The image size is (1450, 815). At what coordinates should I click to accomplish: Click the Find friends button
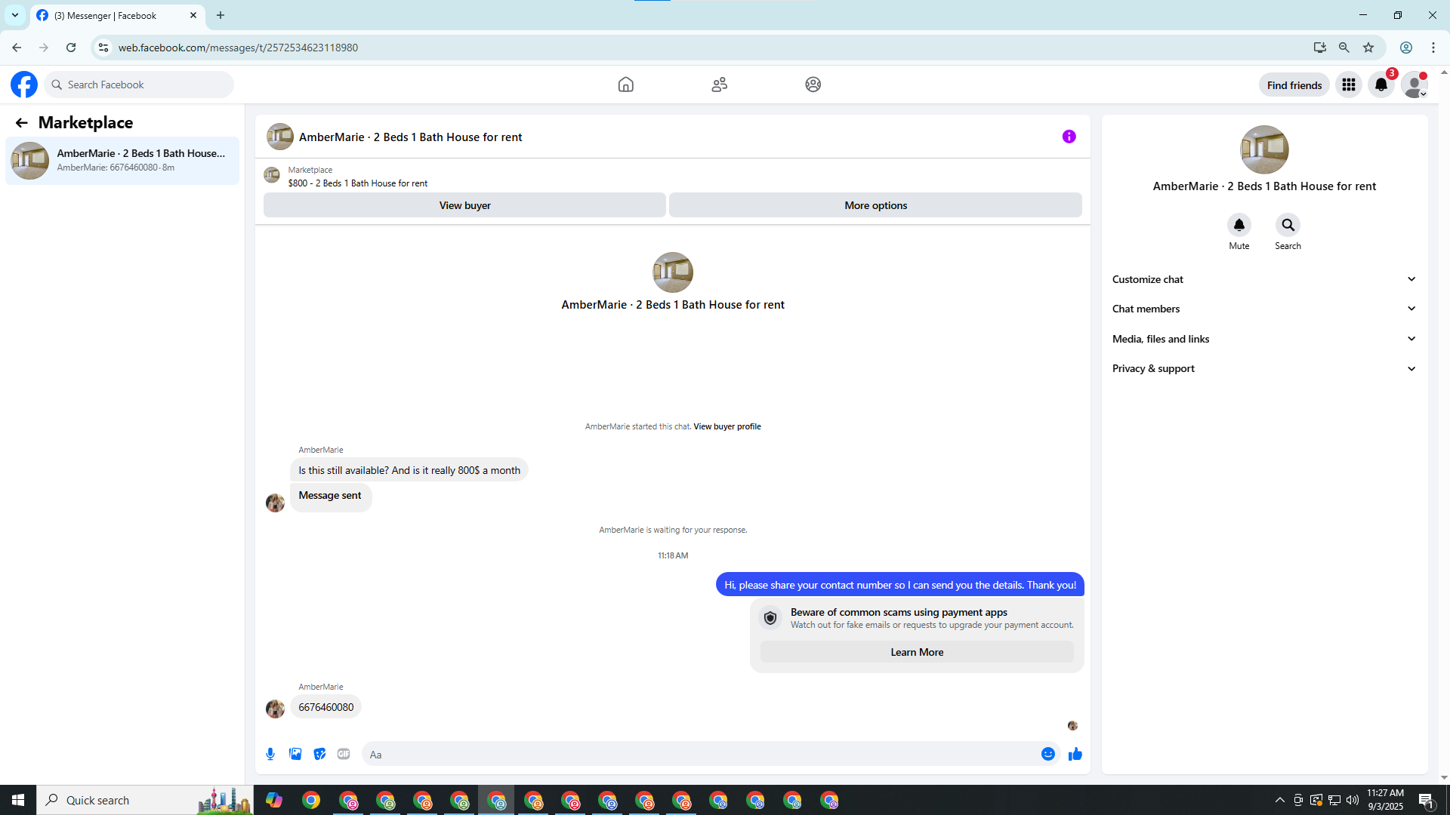1294,85
